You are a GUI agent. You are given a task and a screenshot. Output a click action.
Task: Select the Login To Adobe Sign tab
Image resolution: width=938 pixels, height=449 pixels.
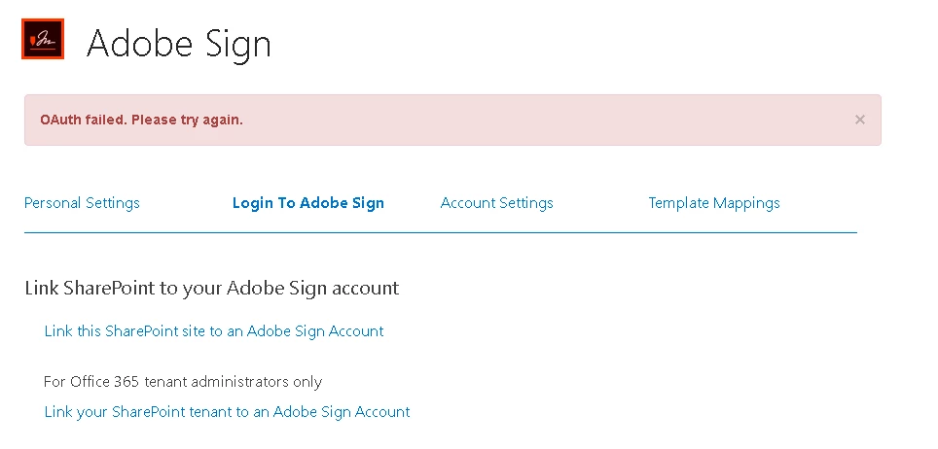(307, 203)
